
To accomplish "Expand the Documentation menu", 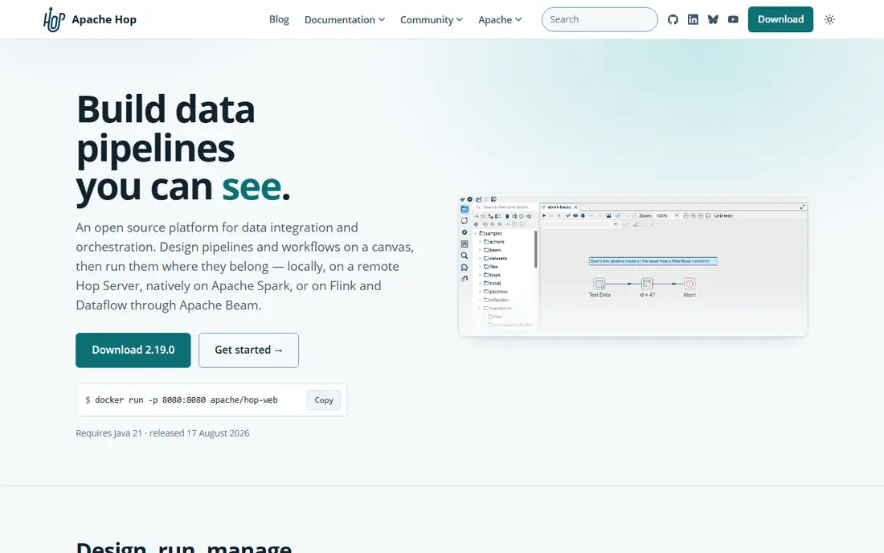I will point(345,20).
